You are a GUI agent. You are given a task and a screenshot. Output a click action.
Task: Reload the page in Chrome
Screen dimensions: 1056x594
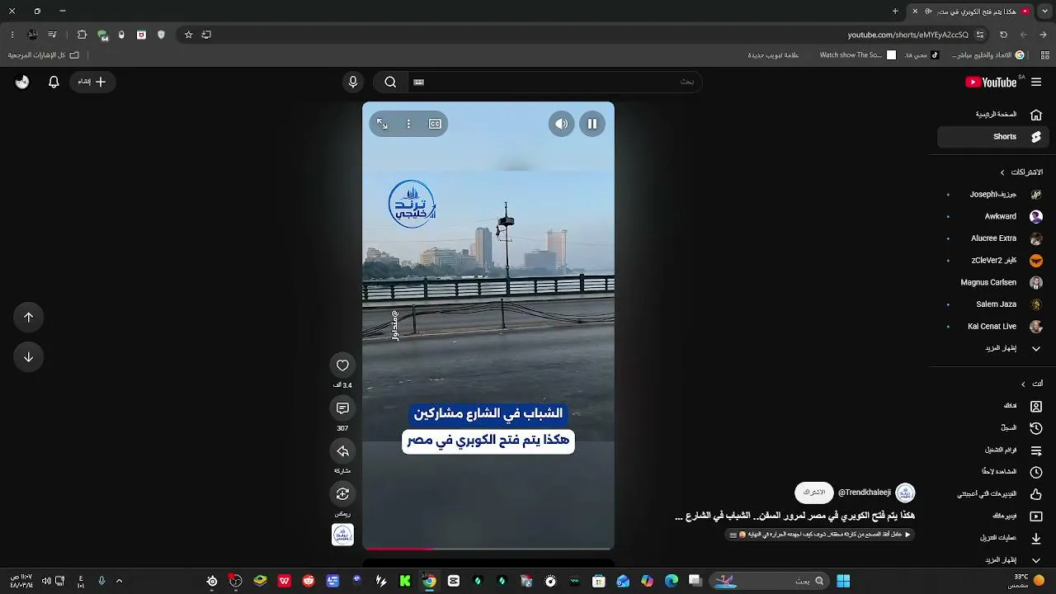(x=1003, y=35)
